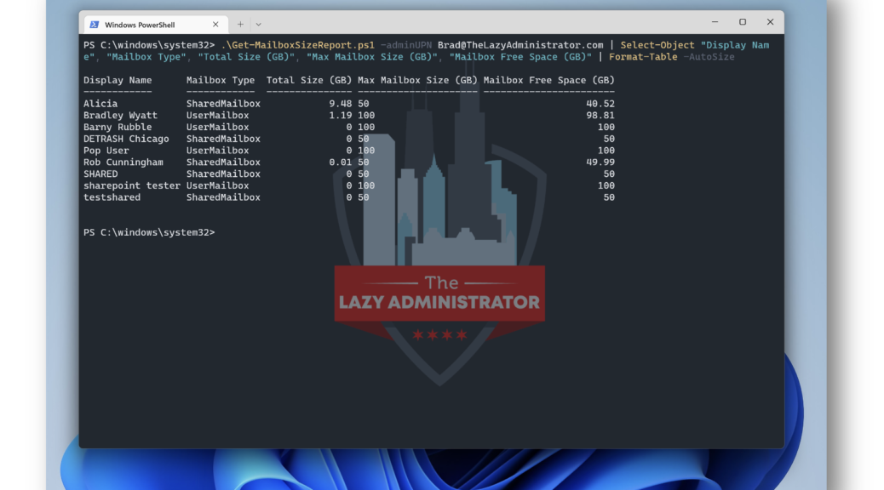
Task: Click Rob Cunningham's total size 0.01
Action: point(341,162)
